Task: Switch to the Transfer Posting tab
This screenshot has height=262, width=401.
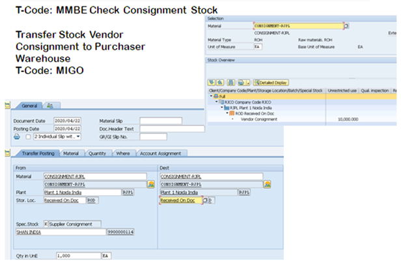Action: coord(38,153)
